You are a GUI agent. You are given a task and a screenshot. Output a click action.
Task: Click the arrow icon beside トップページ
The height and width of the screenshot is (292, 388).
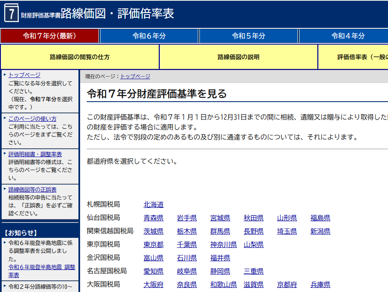coord(4,75)
